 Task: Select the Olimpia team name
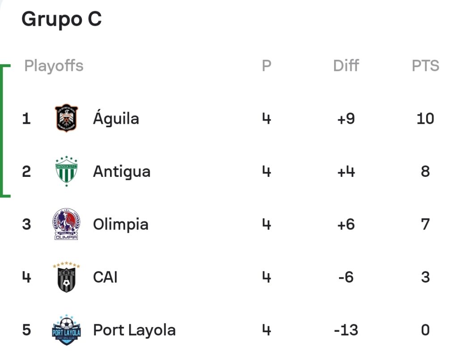pos(121,225)
